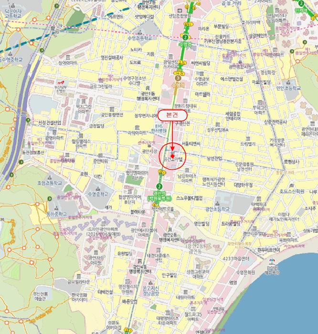Viewport: 318px width, 334px height.
Task: Select the 남선건업 label
Action: [x=214, y=158]
